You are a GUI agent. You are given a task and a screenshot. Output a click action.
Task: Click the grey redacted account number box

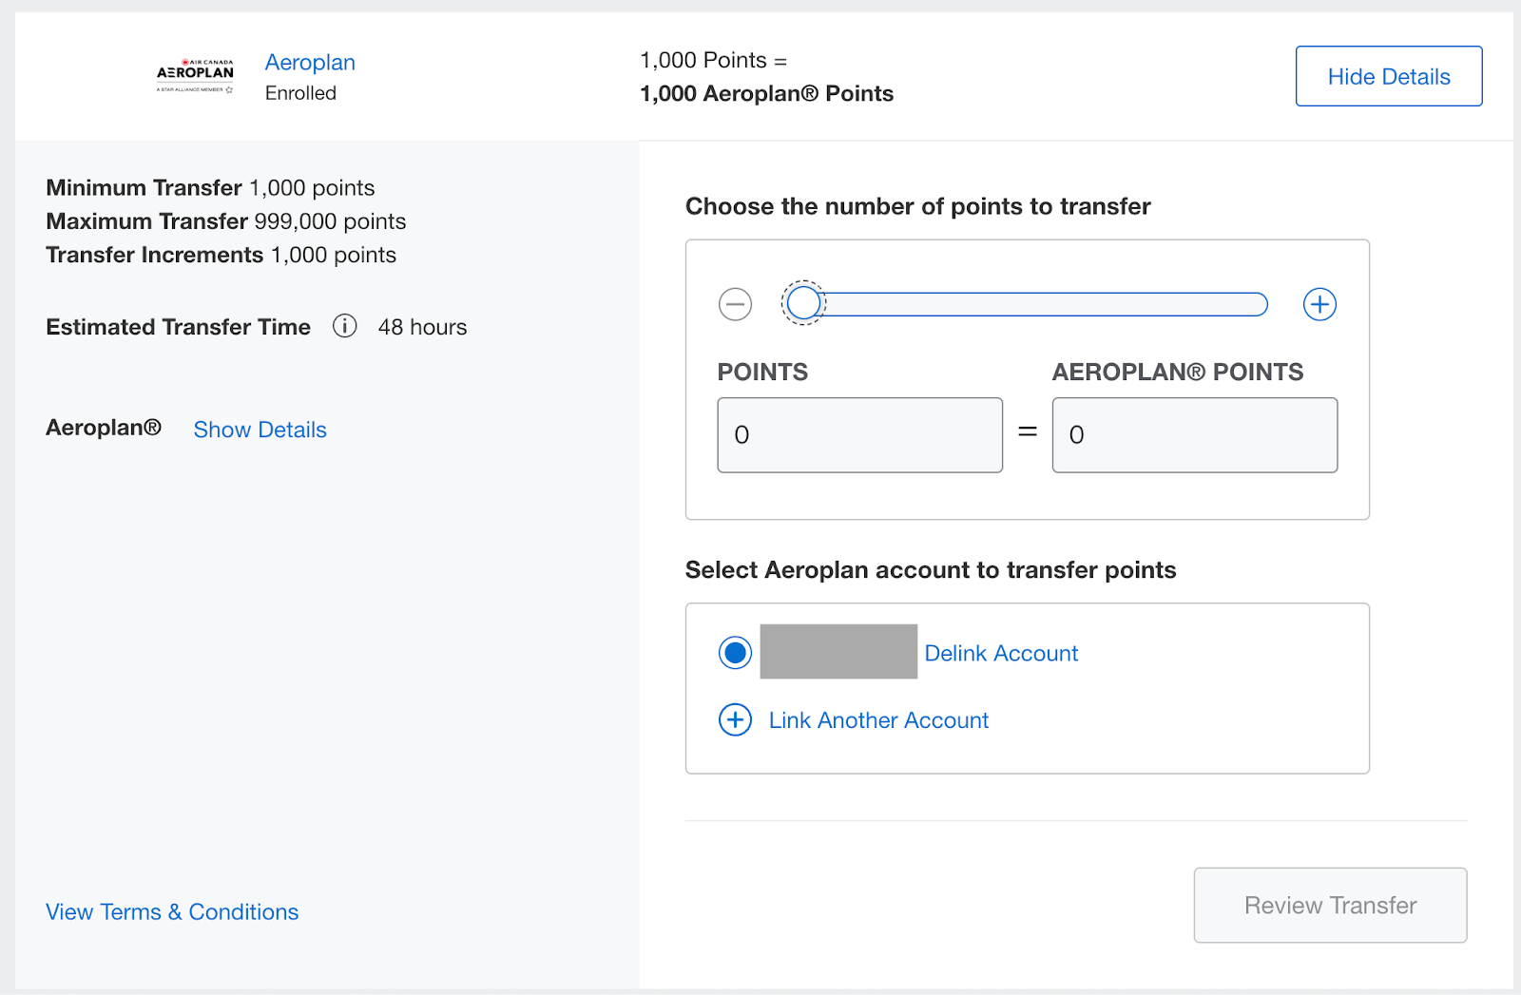tap(838, 652)
